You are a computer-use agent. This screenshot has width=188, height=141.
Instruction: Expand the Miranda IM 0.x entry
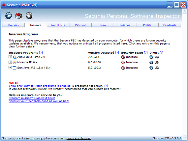pos(10,62)
